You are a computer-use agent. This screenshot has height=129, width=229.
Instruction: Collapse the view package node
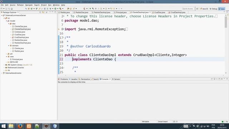6,57
